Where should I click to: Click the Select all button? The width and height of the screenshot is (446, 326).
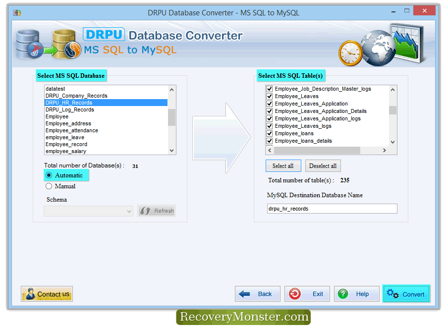[x=283, y=166]
